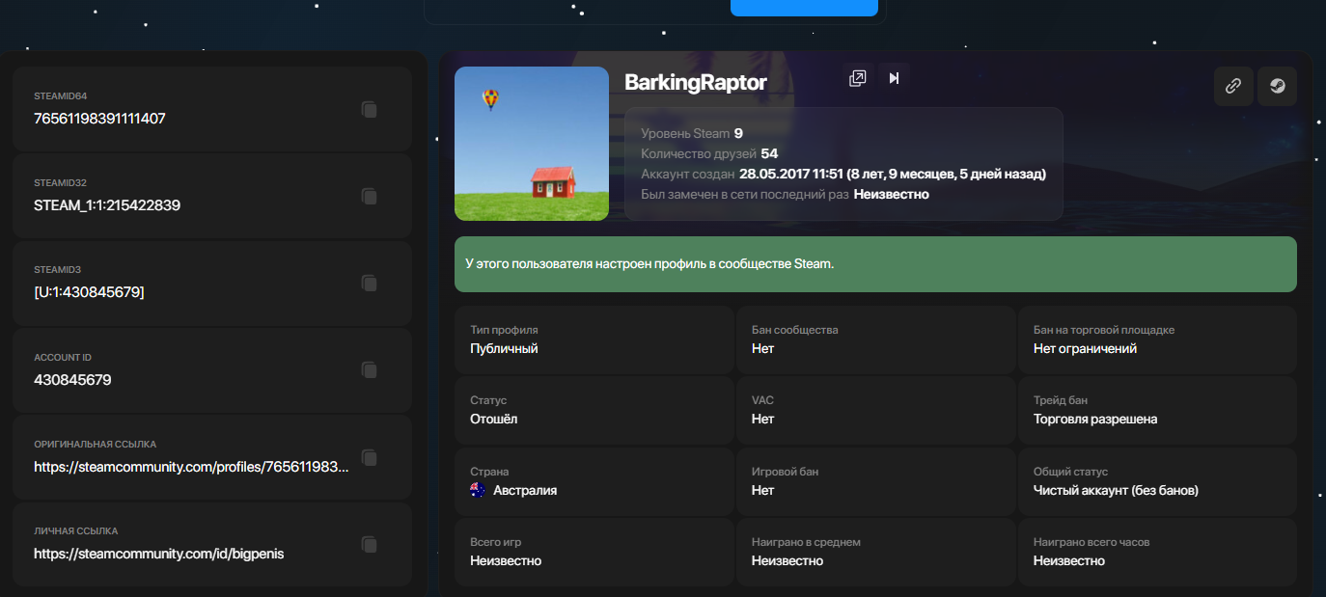Open profile via the Steam logo button

(x=1277, y=86)
